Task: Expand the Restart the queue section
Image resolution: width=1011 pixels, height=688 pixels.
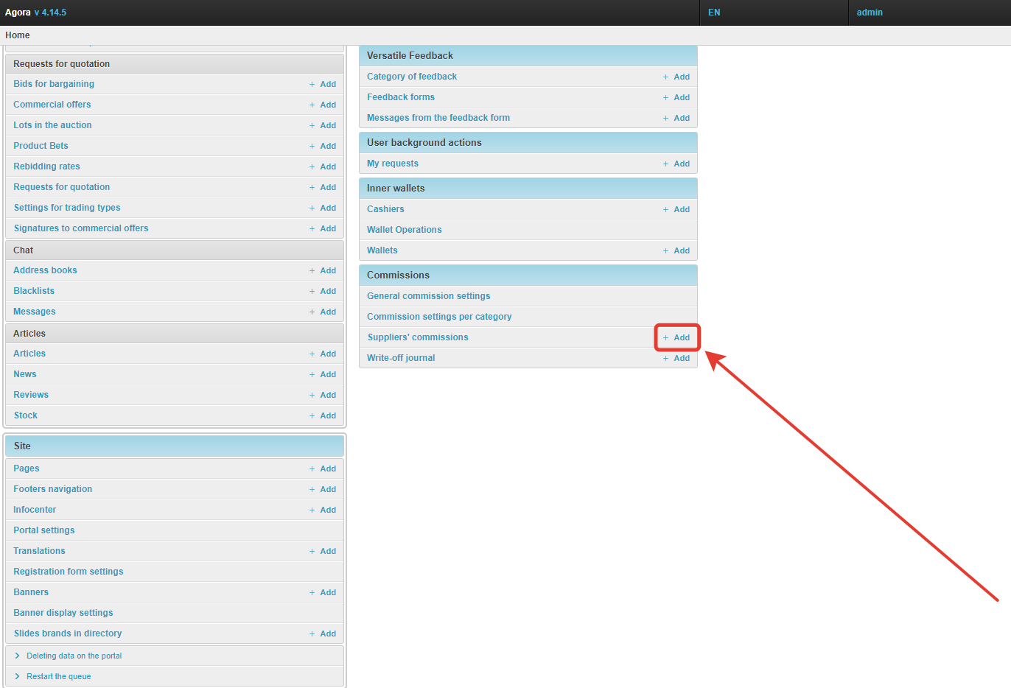Action: tap(58, 676)
